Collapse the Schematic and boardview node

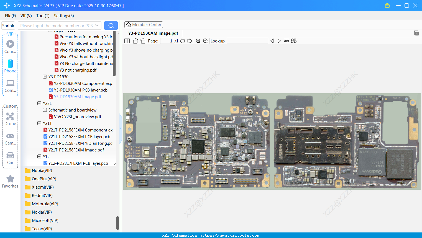tap(45, 110)
